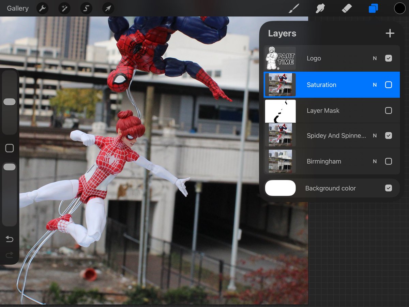
Task: Click the brush size slider handle
Action: coord(10,102)
